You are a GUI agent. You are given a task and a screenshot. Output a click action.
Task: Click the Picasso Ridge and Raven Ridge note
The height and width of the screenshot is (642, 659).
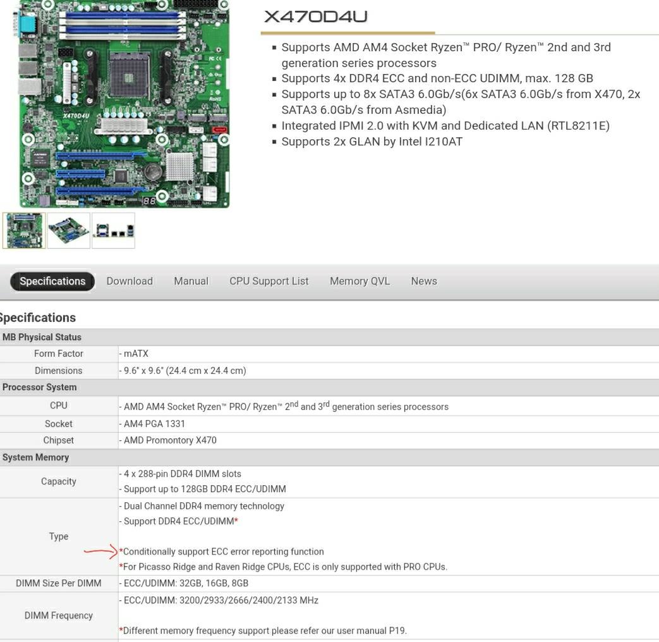pyautogui.click(x=284, y=567)
